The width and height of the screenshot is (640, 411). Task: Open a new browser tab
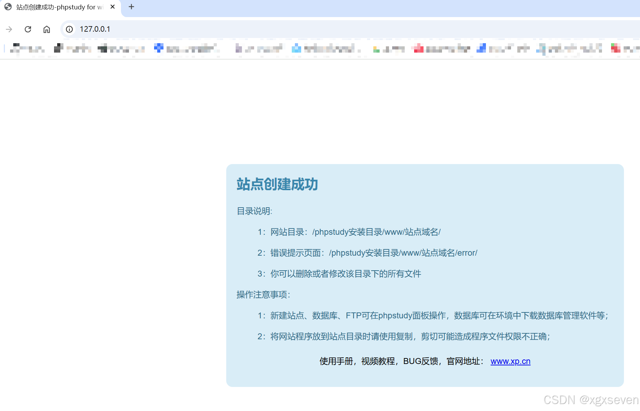coord(131,7)
